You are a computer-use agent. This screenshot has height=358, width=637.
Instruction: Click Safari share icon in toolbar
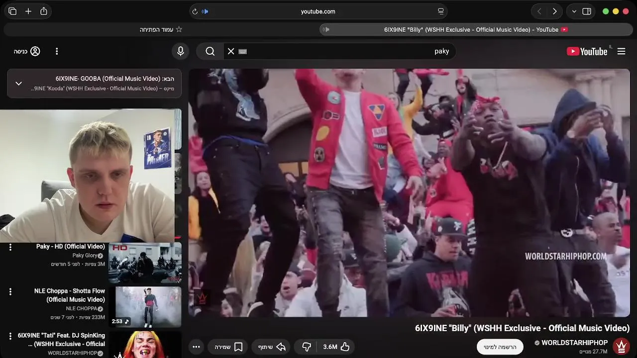click(44, 11)
